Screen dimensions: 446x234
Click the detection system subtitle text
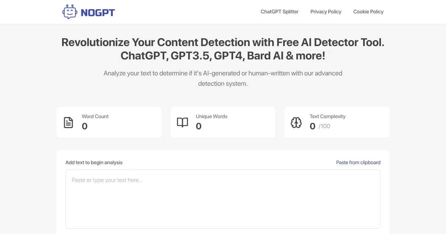(223, 78)
